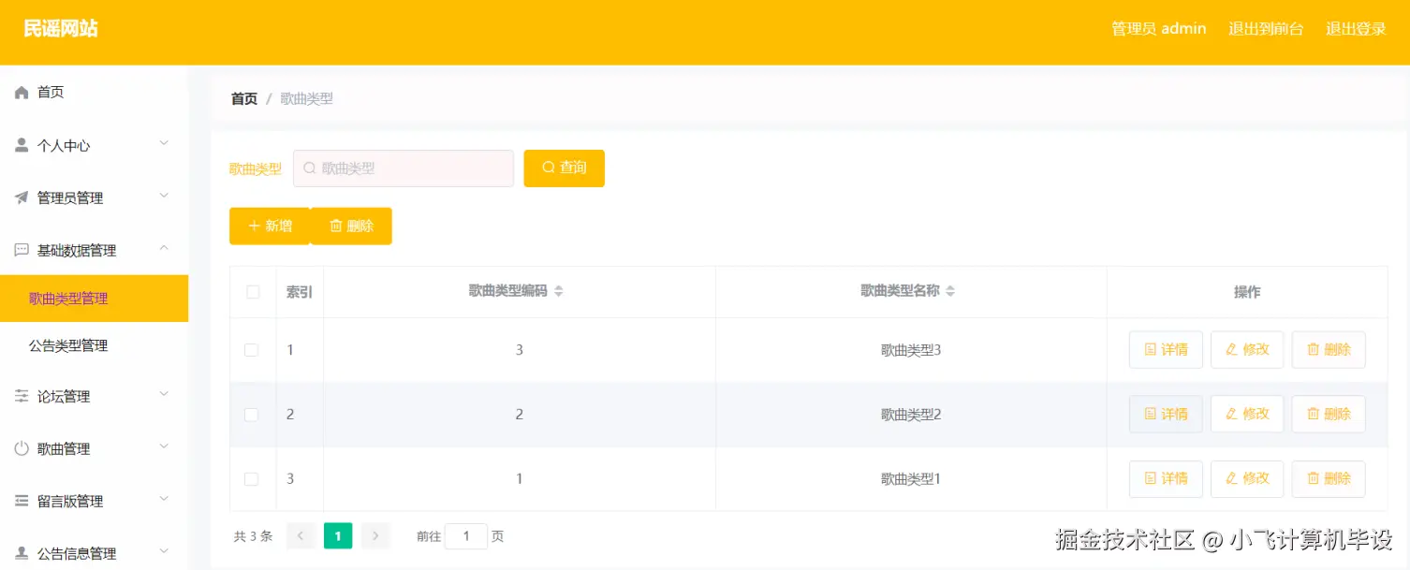Screen dimensions: 1410x570
Task: Click the 删除 batch delete button above the table
Action: pyautogui.click(x=351, y=227)
